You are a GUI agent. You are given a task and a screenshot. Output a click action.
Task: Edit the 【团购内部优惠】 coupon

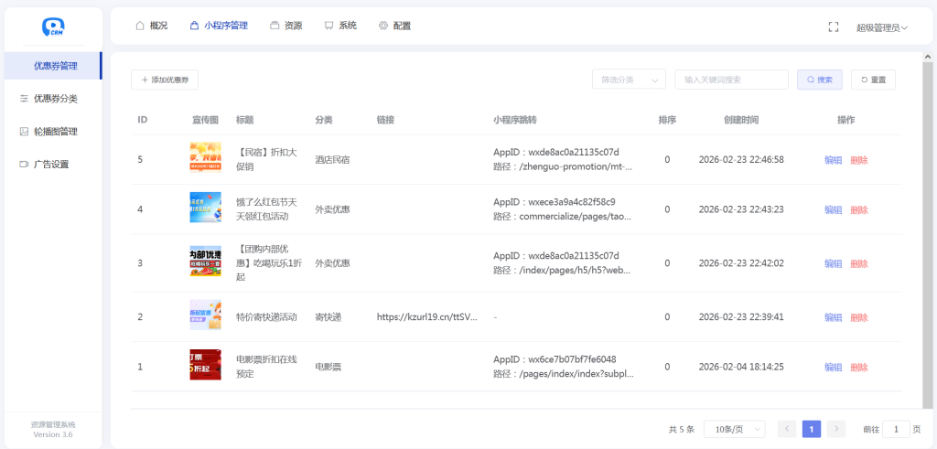[x=833, y=263]
